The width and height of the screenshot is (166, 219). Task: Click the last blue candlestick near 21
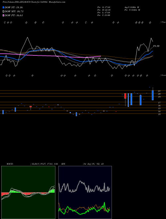pyautogui.click(x=153, y=95)
